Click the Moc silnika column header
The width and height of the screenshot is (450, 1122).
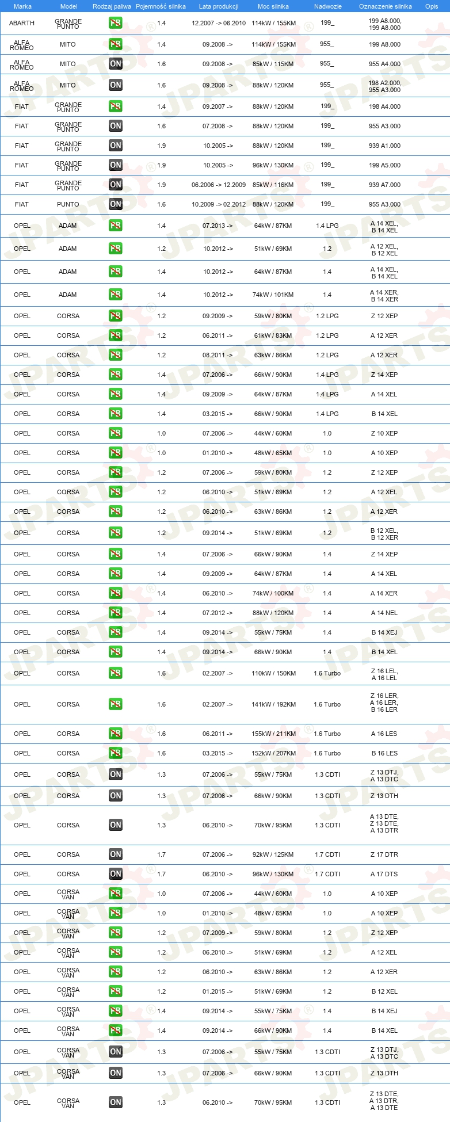pos(273,6)
